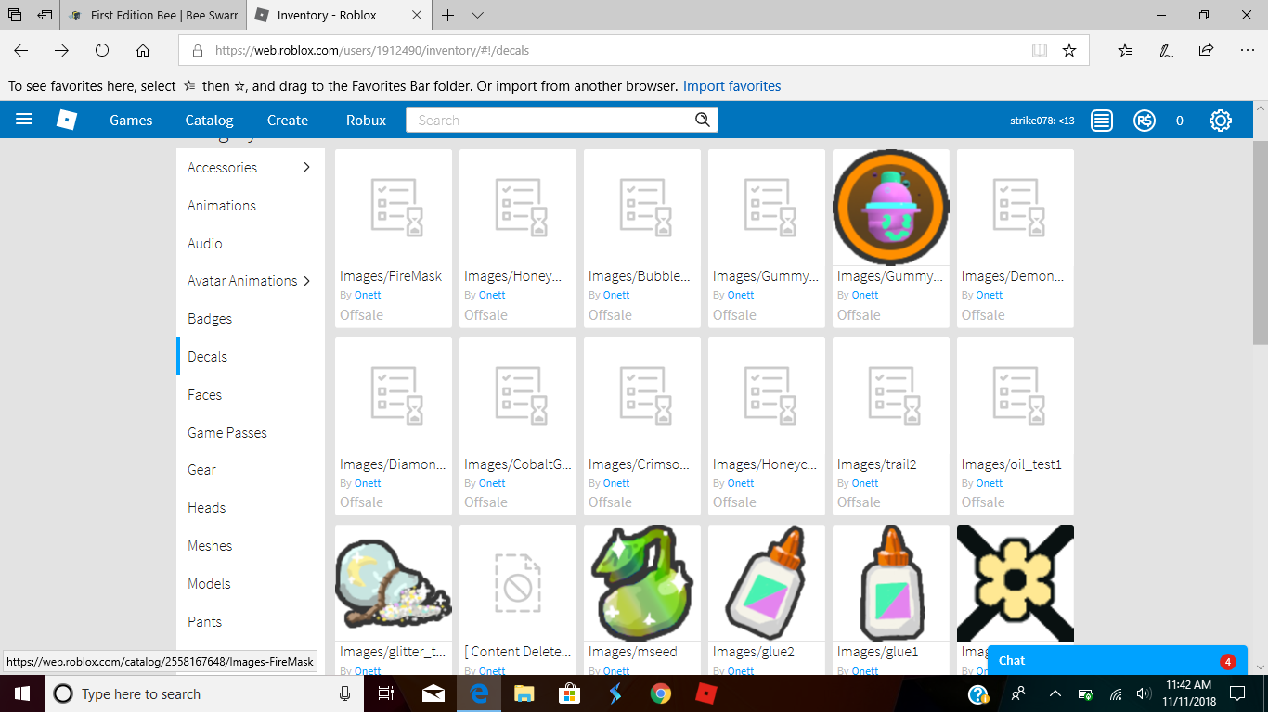The height and width of the screenshot is (712, 1268).
Task: Expand Accessories category submenu
Action: coord(307,167)
